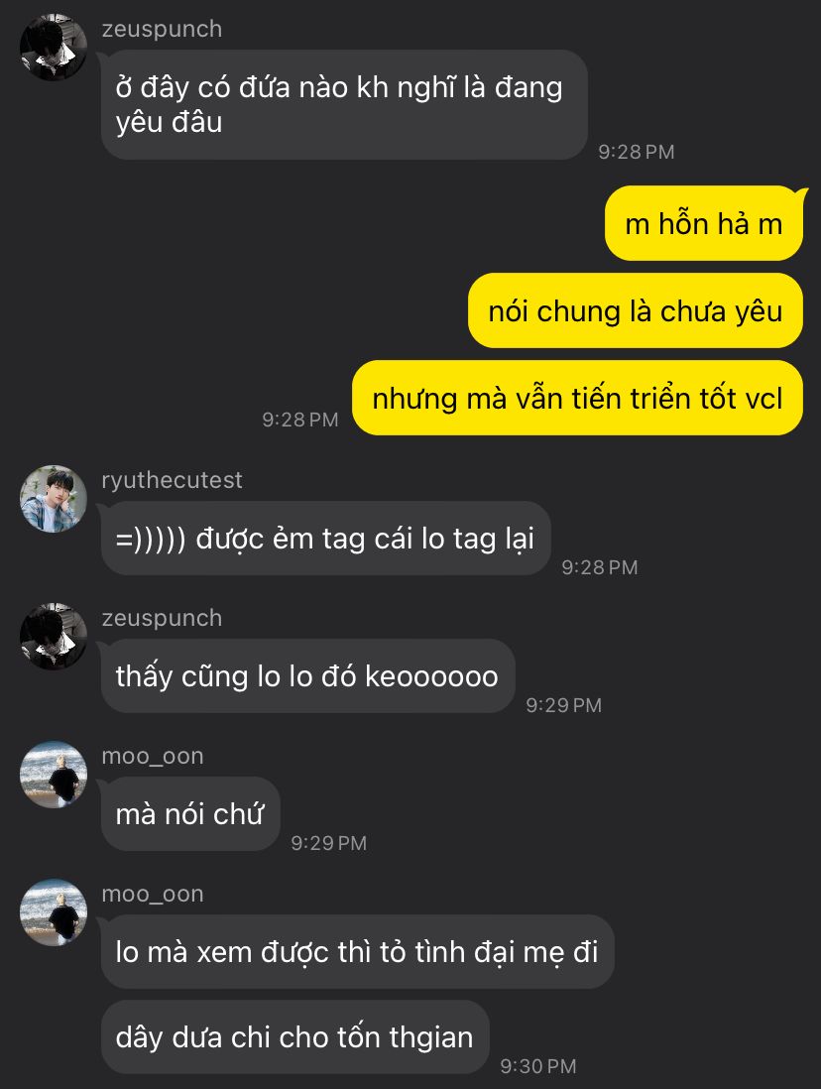Tap the 9:30 PM timestamp

(x=538, y=1066)
